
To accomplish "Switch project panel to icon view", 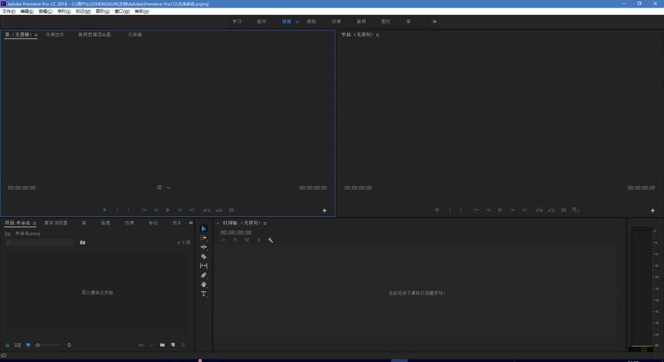I will click(x=29, y=345).
